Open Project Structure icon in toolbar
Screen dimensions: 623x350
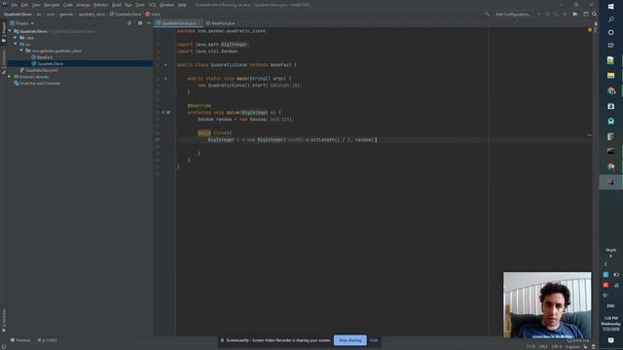tap(586, 14)
